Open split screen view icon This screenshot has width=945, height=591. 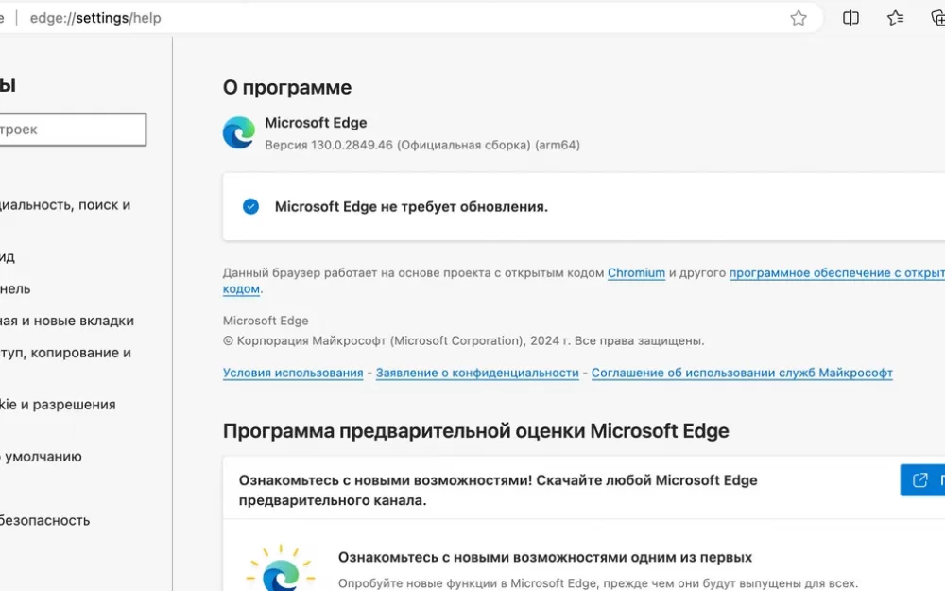[x=850, y=18]
